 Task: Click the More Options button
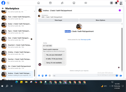tap(100, 20)
